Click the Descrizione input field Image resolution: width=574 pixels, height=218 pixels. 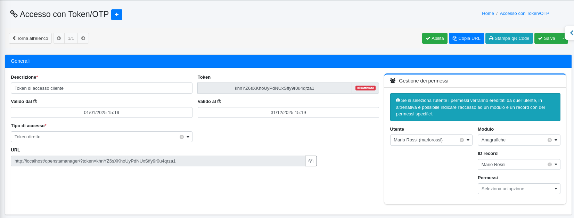[x=101, y=88]
